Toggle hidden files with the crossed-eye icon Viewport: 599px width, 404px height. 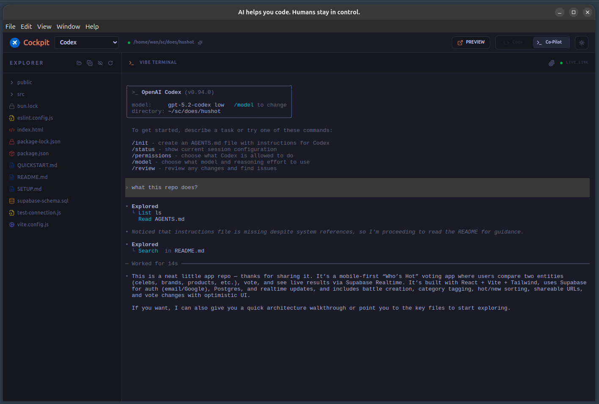(x=100, y=63)
